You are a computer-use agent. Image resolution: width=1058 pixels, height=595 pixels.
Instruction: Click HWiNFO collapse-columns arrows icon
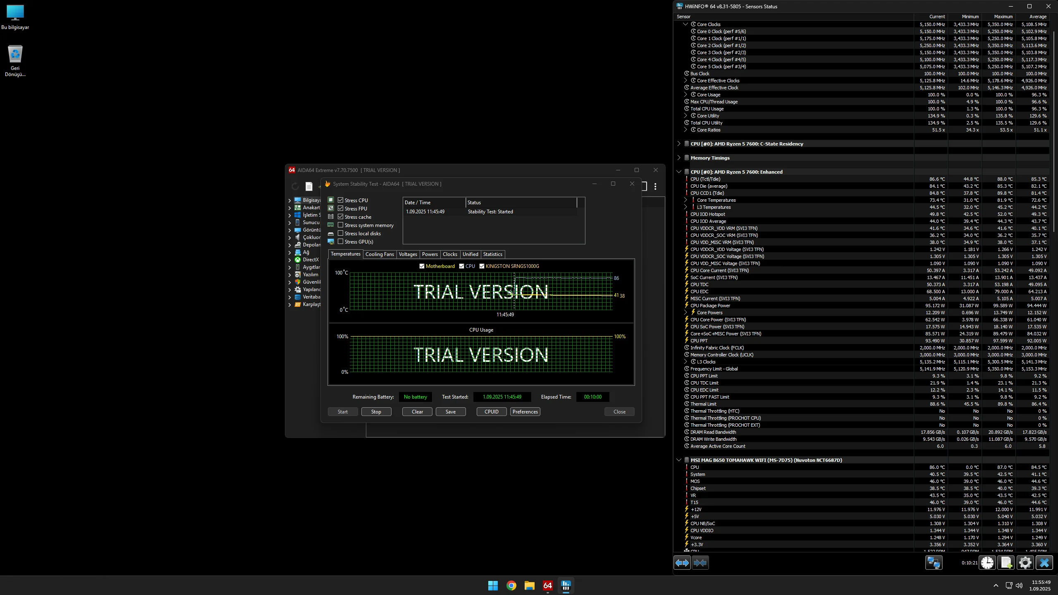click(x=700, y=563)
